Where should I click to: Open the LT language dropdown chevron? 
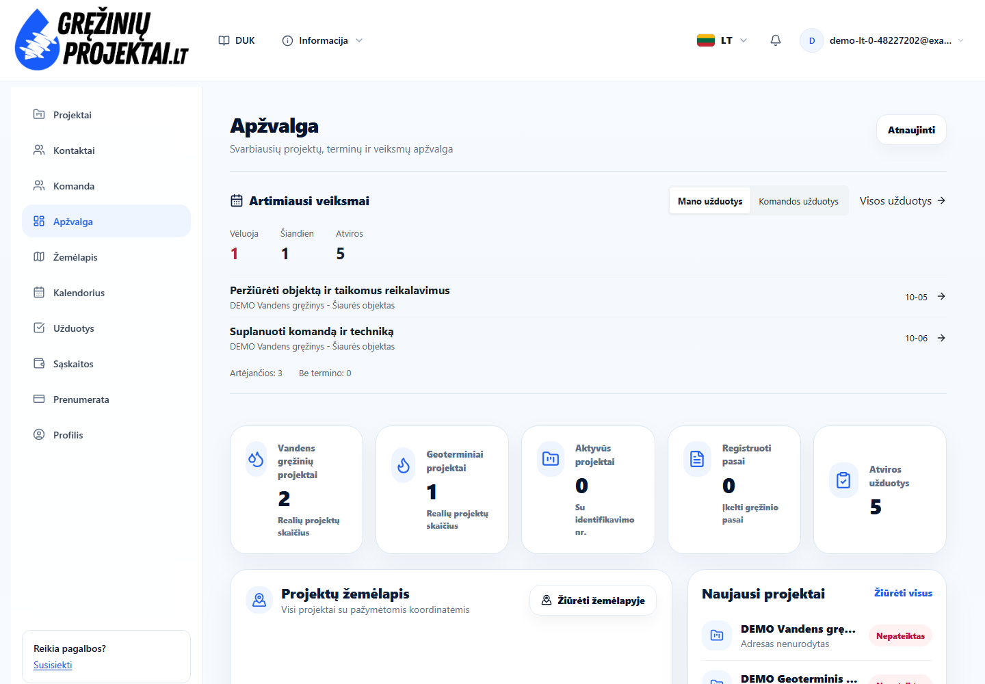744,40
